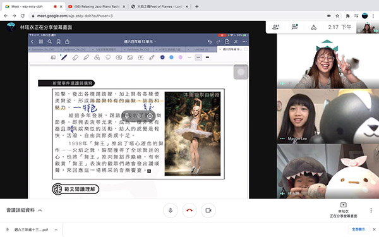Image resolution: width=379 pixels, height=237 pixels.
Task: Click the screen sharing presentation status button
Action: (344, 210)
